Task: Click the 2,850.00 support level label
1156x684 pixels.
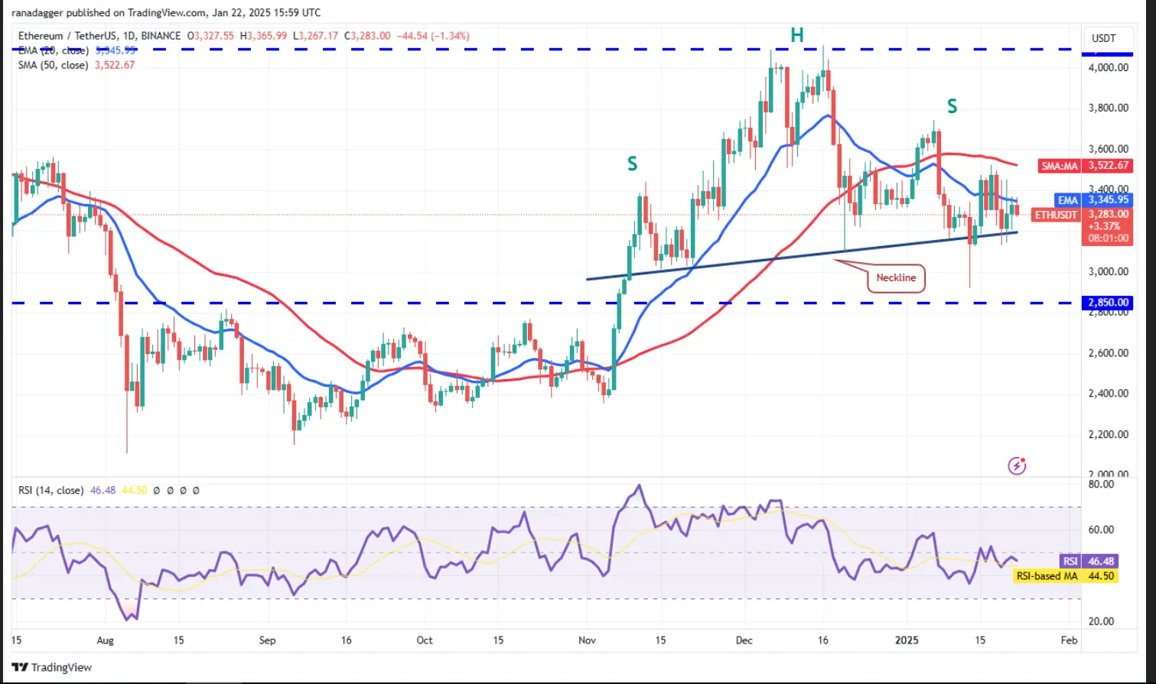Action: [1109, 303]
